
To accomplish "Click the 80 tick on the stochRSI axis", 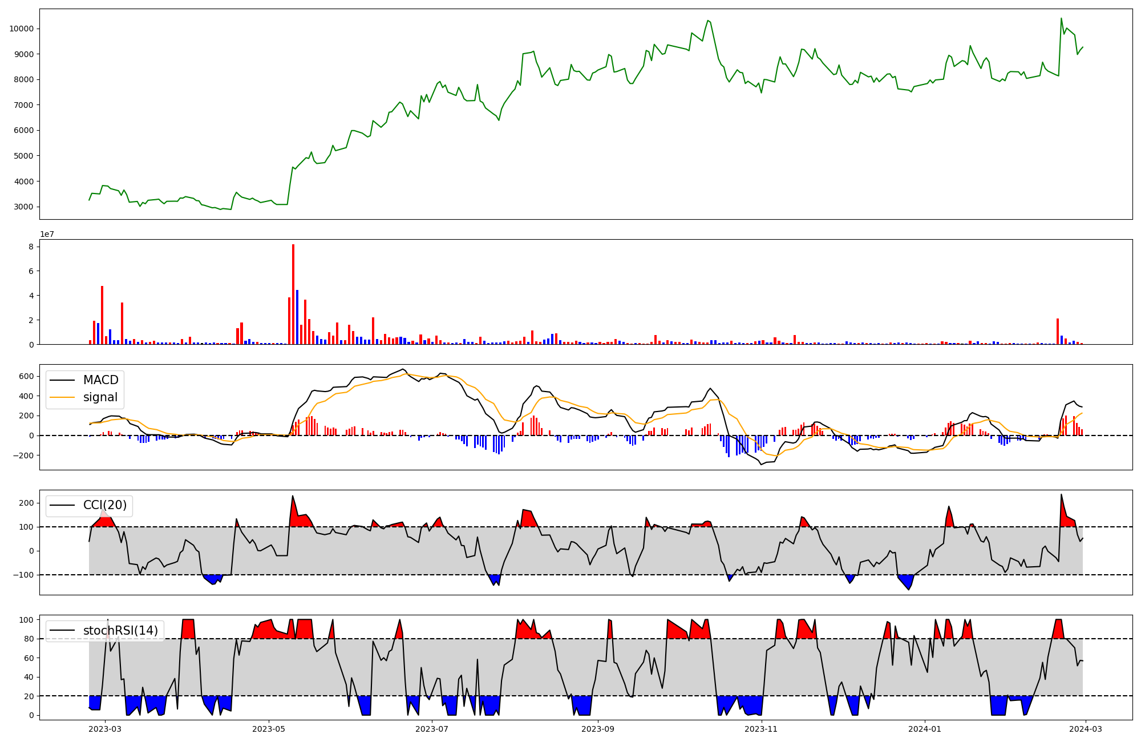I will (x=29, y=639).
